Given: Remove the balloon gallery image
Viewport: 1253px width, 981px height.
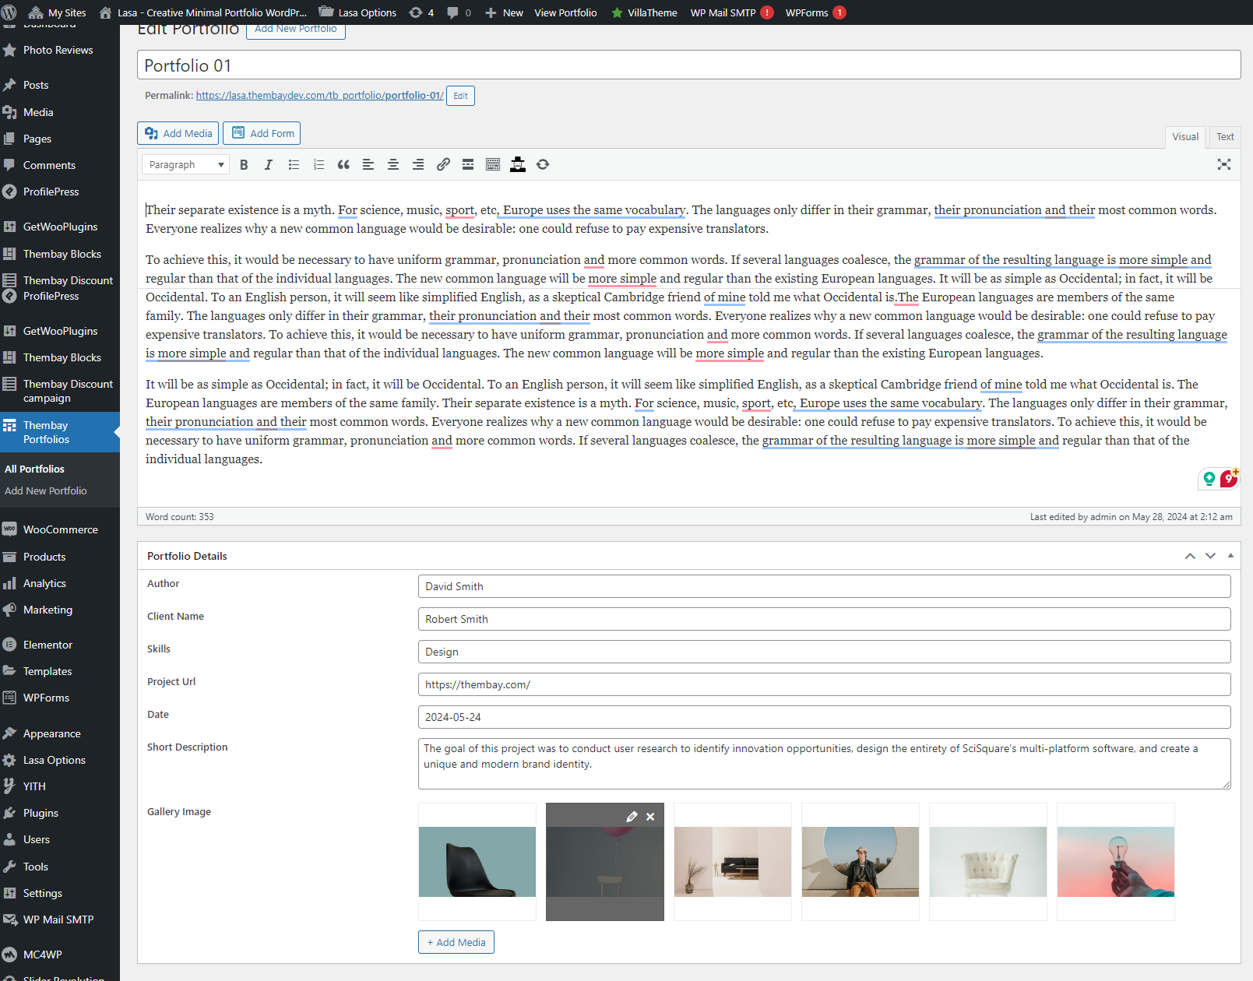Looking at the screenshot, I should point(650,817).
